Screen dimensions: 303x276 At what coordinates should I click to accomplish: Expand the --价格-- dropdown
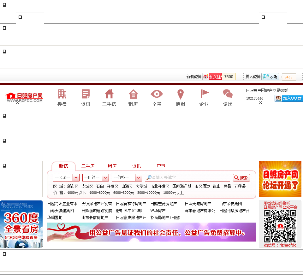point(127,178)
